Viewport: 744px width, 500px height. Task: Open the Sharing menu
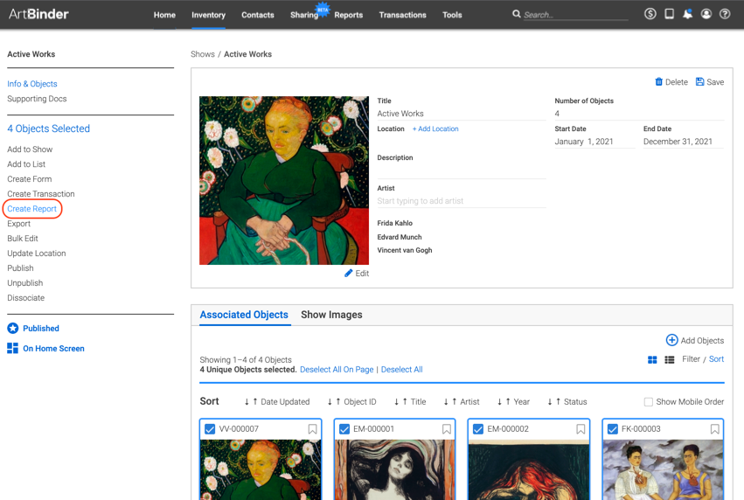click(x=304, y=15)
